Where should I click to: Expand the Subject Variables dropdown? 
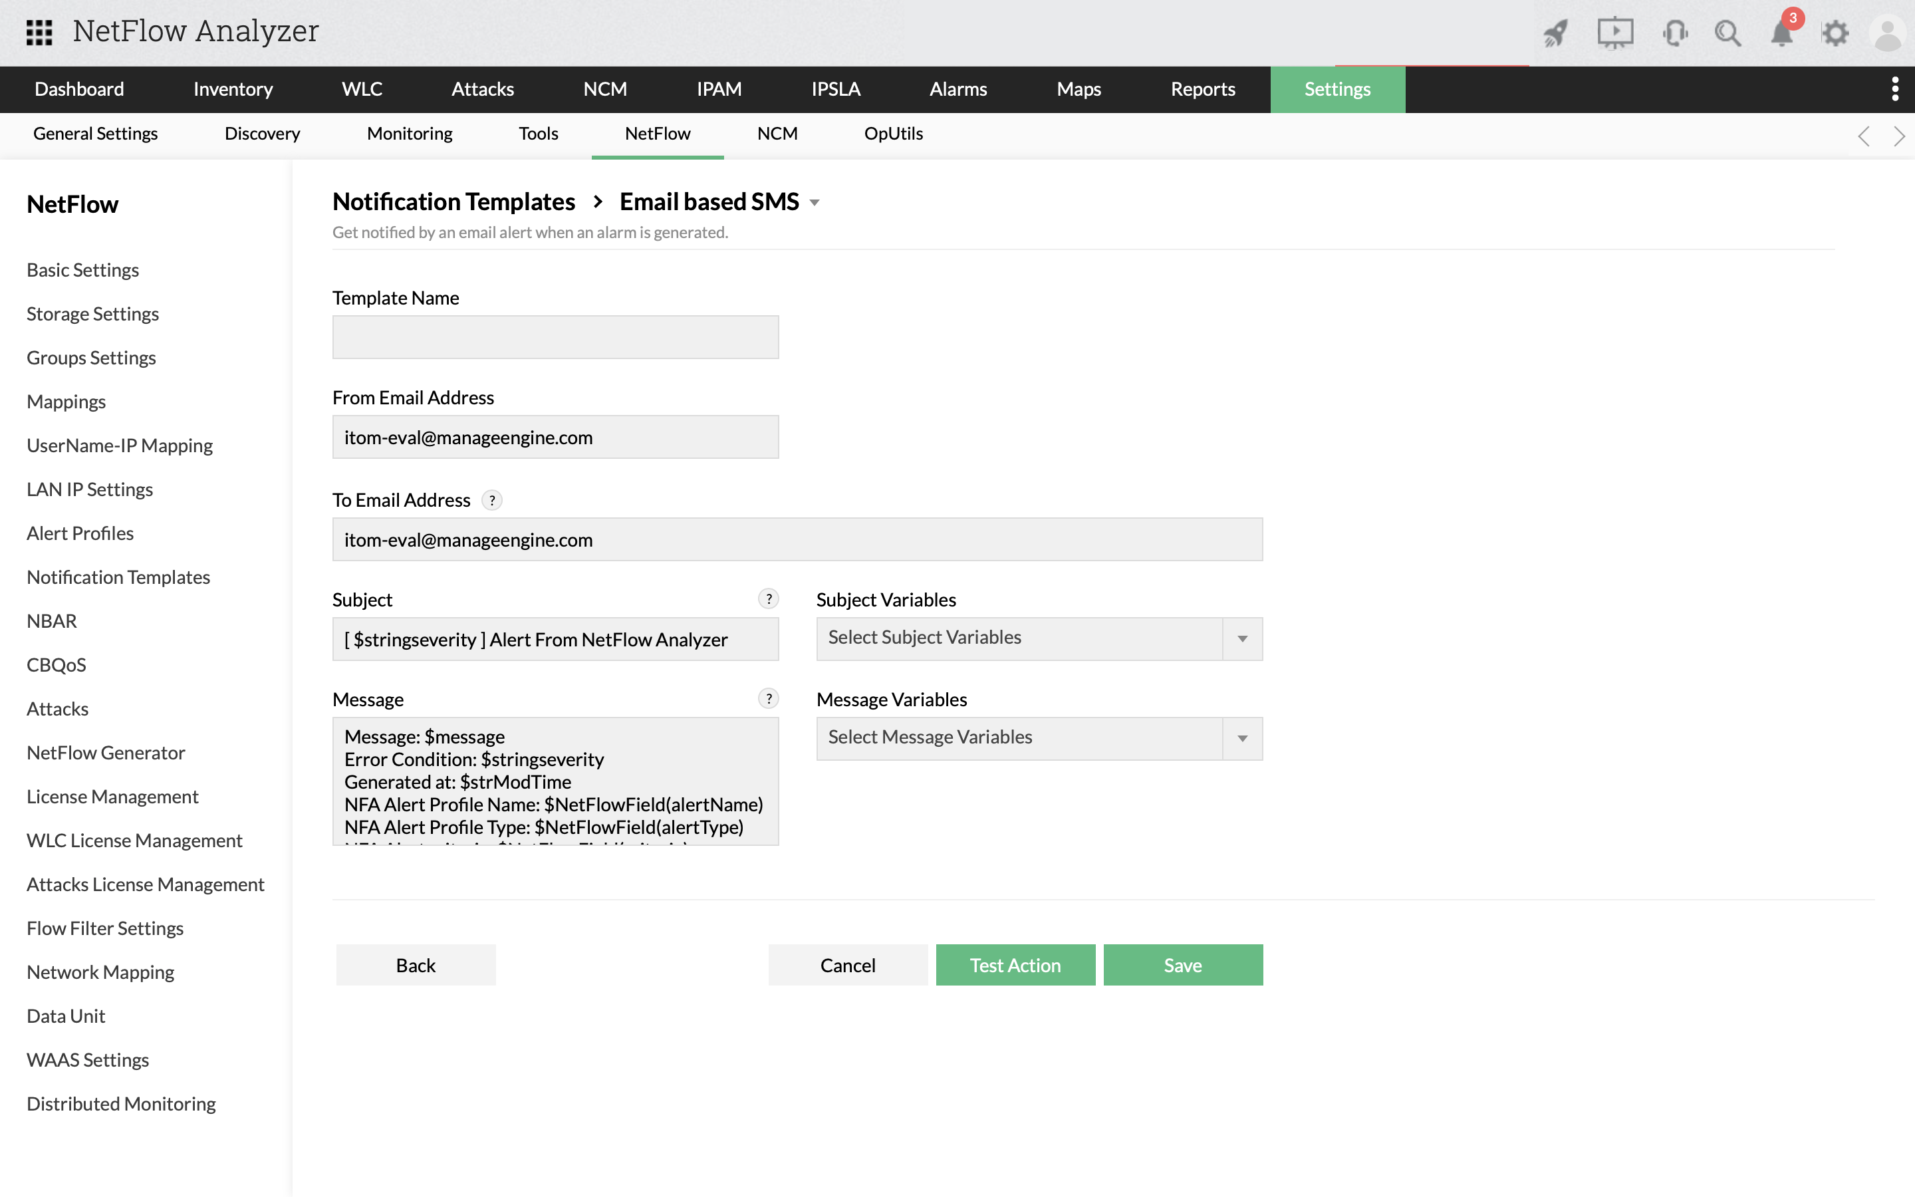point(1242,639)
